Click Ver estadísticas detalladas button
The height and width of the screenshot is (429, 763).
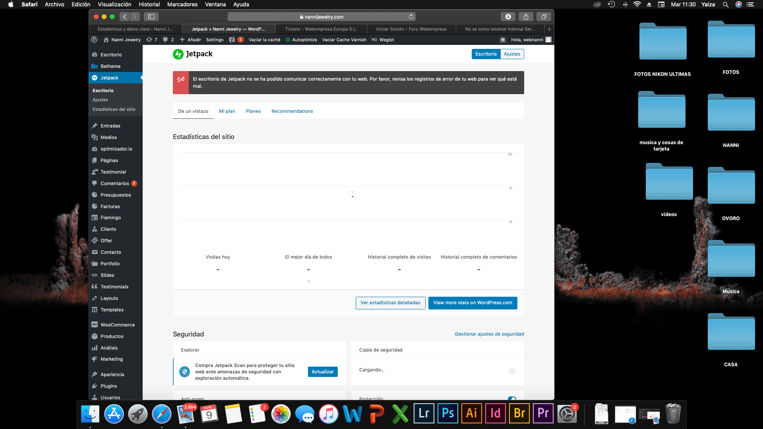coord(390,303)
